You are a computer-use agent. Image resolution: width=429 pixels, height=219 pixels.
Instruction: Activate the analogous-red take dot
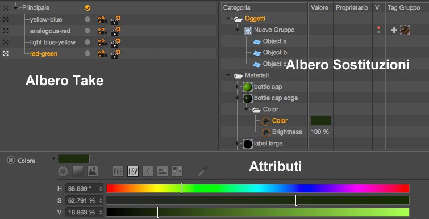pyautogui.click(x=88, y=31)
